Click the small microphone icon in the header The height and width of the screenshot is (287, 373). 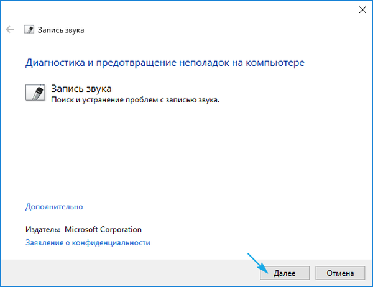tap(29, 29)
